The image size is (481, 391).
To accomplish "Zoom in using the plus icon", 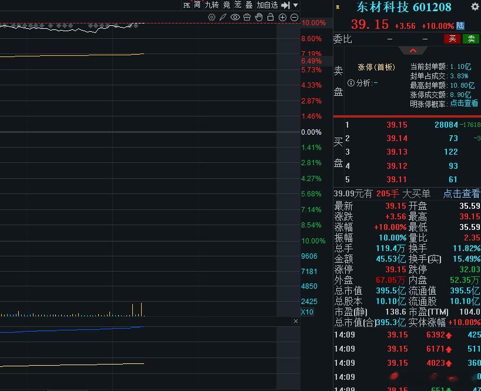I will [283, 17].
